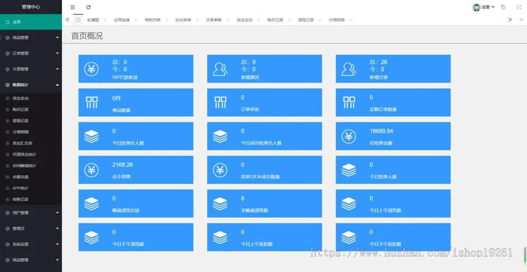Click the users icon on 新增激活 card
This screenshot has height=272, width=527.
click(220, 69)
